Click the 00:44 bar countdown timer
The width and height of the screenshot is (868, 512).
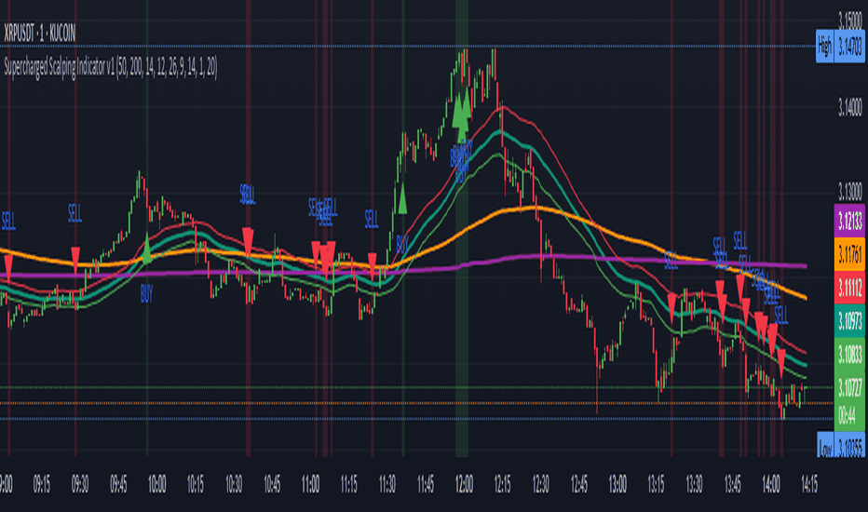[847, 415]
